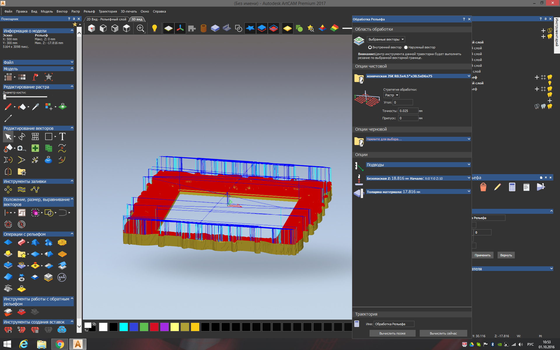This screenshot has width=560, height=350.
Task: Open the Рельеф menu
Action: click(x=89, y=11)
